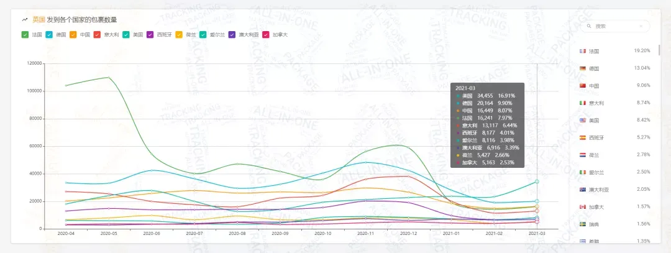Click the Germany flag icon in list

(x=582, y=68)
